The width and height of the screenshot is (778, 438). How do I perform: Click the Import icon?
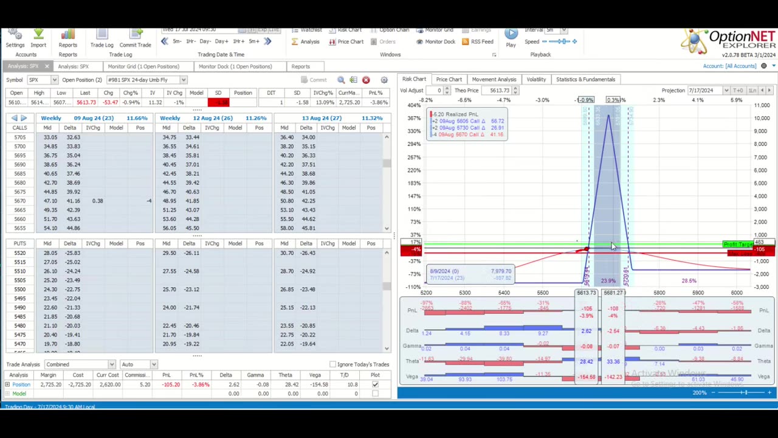click(x=38, y=38)
